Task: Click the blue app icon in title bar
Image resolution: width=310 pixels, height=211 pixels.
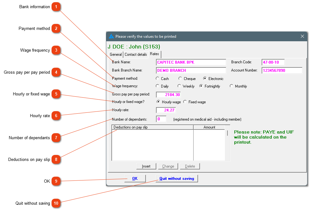Action: click(x=111, y=37)
